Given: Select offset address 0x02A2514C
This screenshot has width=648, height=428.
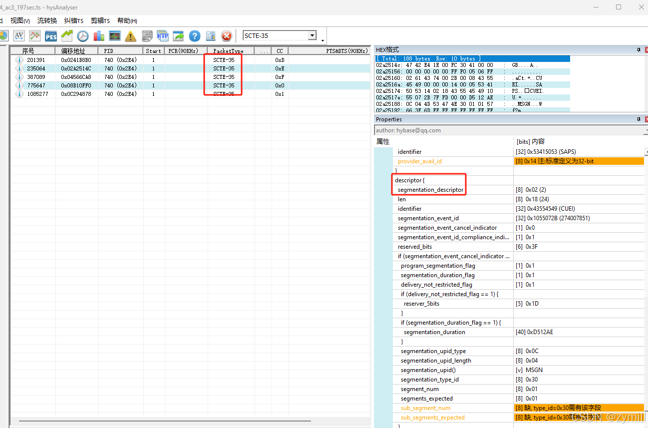Looking at the screenshot, I should 77,68.
